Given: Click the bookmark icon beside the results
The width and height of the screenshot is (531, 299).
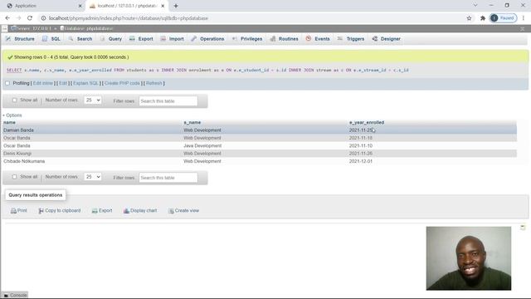Looking at the screenshot, I should [523, 228].
